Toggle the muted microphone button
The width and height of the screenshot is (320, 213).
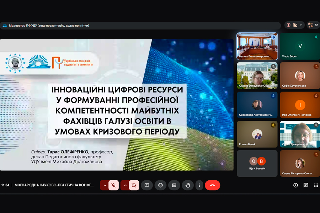pos(114,185)
